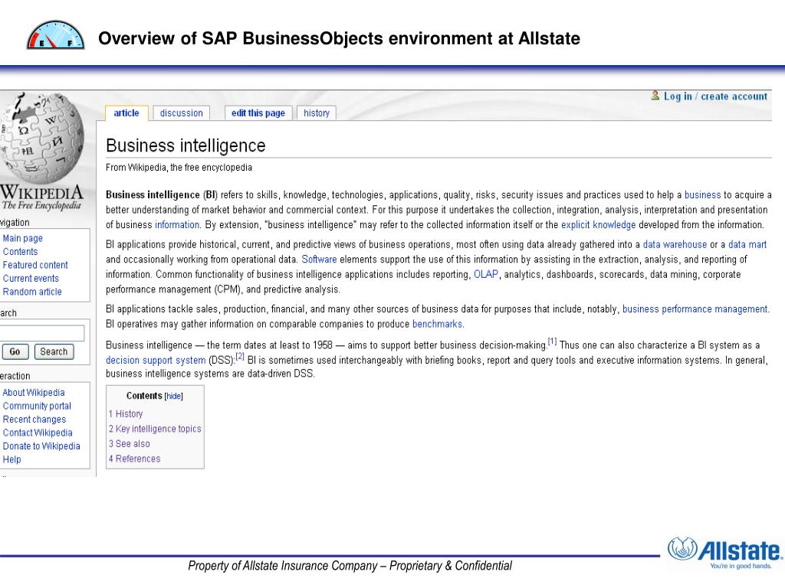Click footnote reference [2]
This screenshot has width=785, height=588.
(240, 357)
